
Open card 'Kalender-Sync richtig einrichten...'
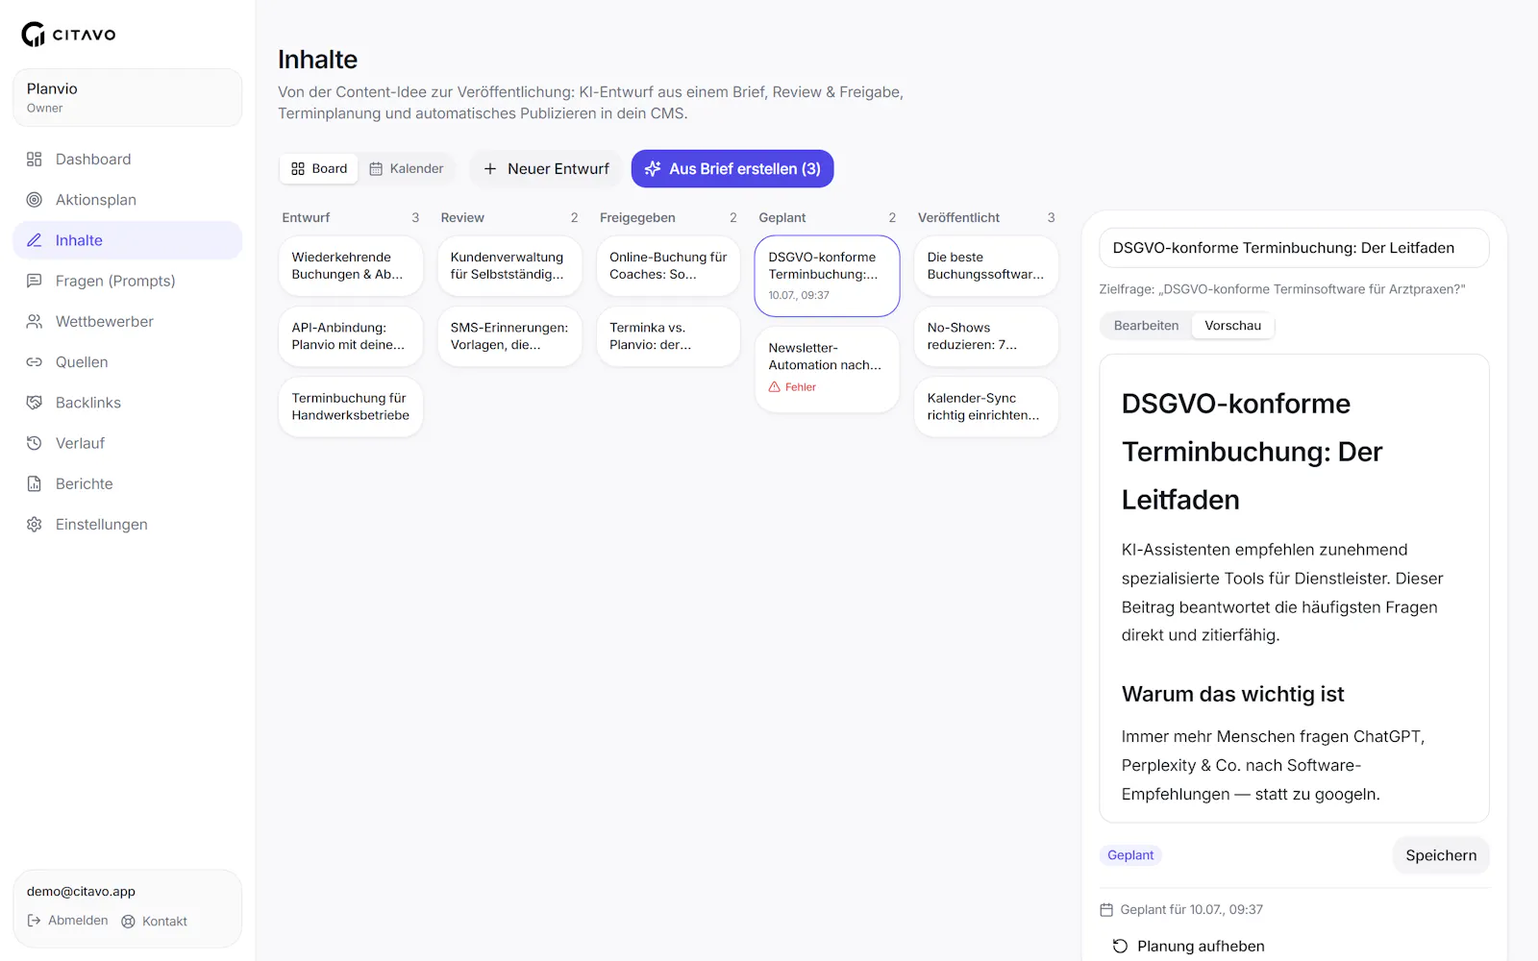click(986, 407)
